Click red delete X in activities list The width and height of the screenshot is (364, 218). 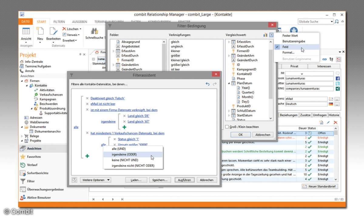pyautogui.click(x=335, y=122)
